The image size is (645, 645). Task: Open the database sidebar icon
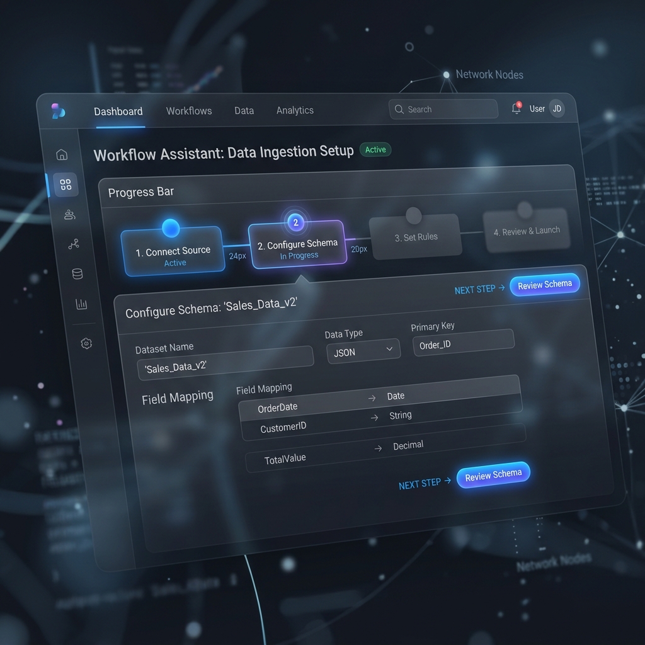pos(77,274)
